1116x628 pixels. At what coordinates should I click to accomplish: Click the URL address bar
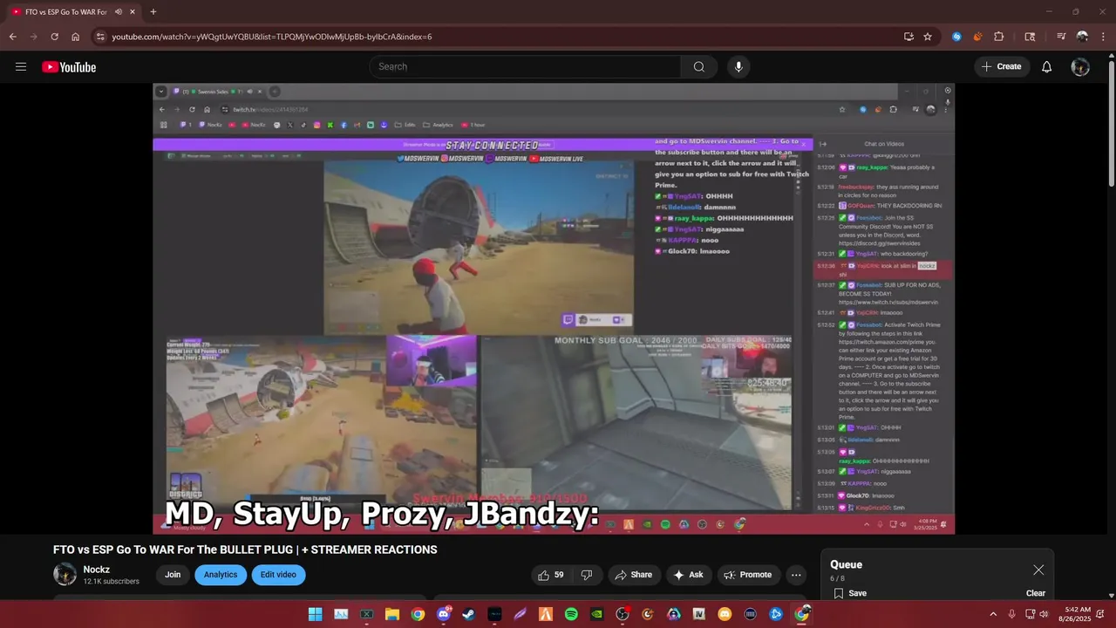pos(501,37)
